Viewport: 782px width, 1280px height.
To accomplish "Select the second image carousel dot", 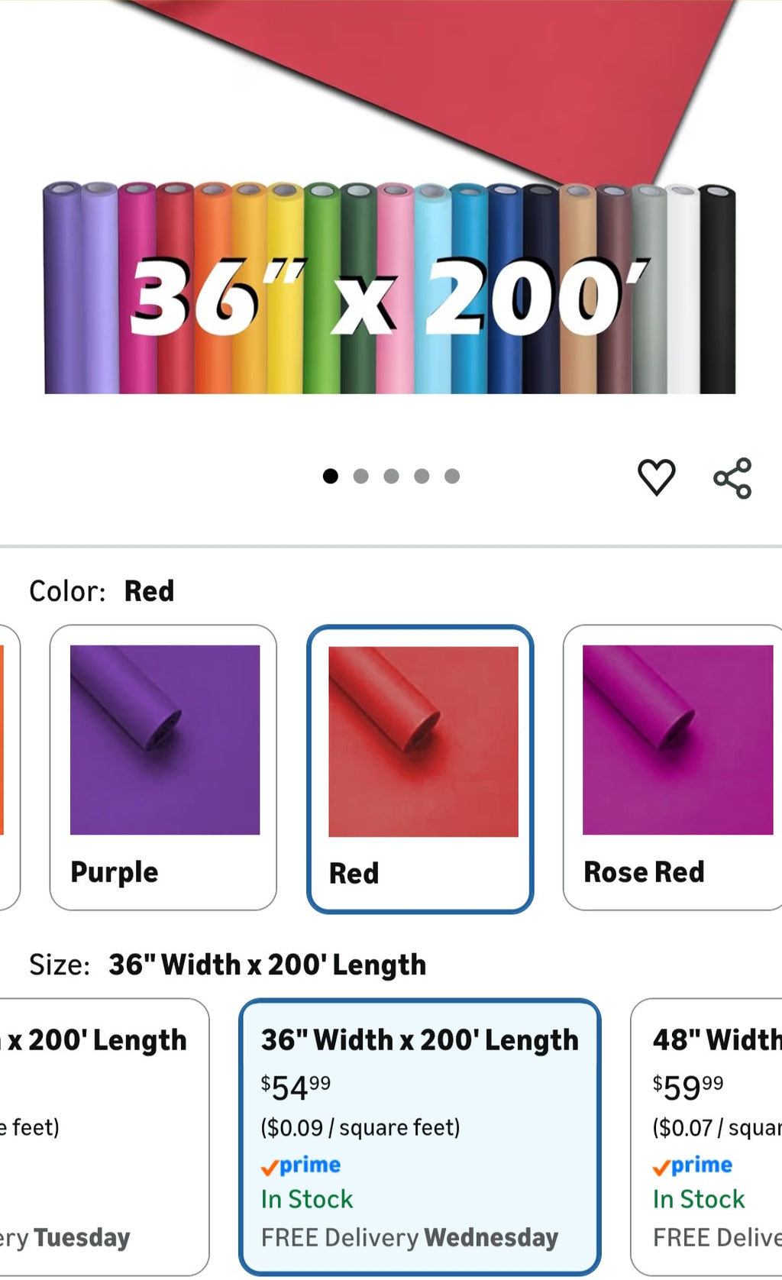I will point(360,475).
